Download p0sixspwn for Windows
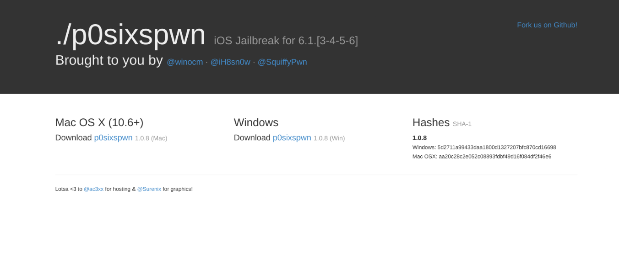The width and height of the screenshot is (619, 269). [x=292, y=138]
